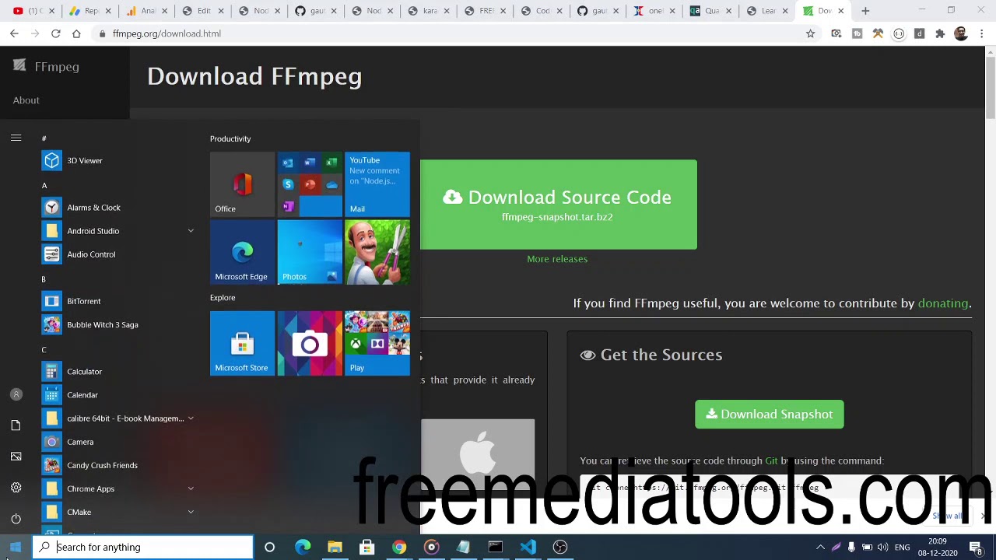Viewport: 996px width, 560px height.
Task: Open the Microsoft Edge tile
Action: 242,252
